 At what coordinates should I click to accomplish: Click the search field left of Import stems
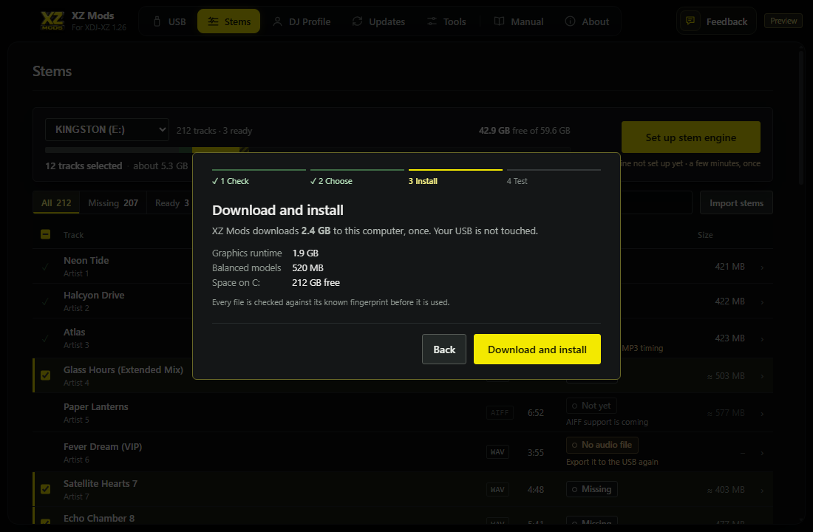pos(656,202)
